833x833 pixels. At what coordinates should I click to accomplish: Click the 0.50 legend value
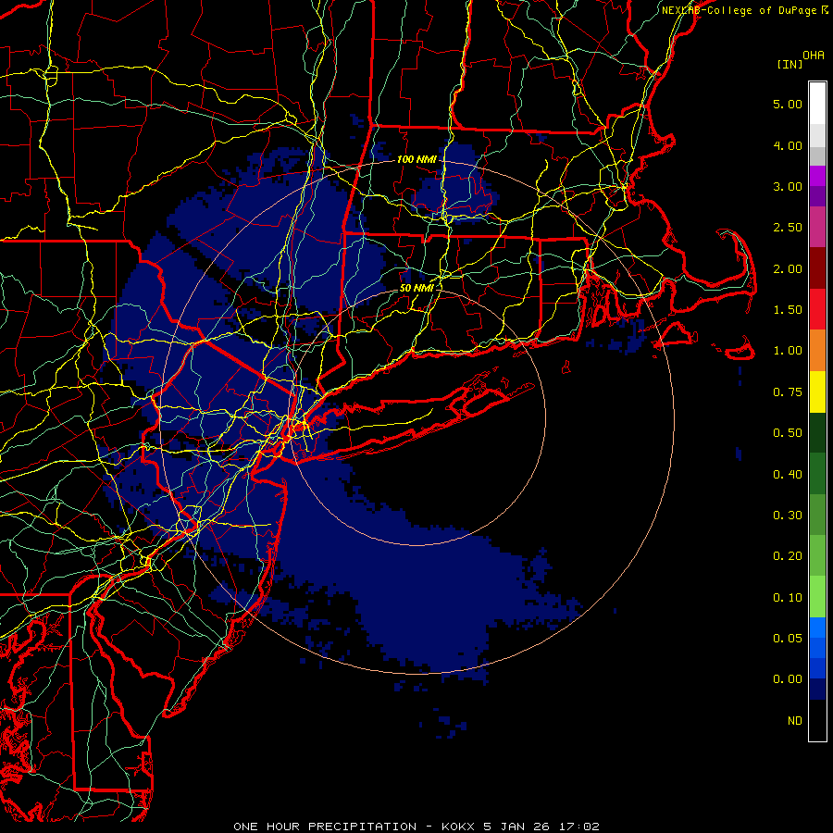tap(788, 433)
